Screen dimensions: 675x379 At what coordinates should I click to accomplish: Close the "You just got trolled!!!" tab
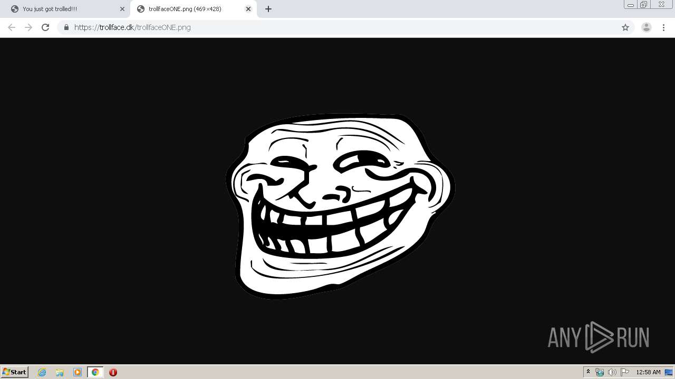[x=122, y=9]
